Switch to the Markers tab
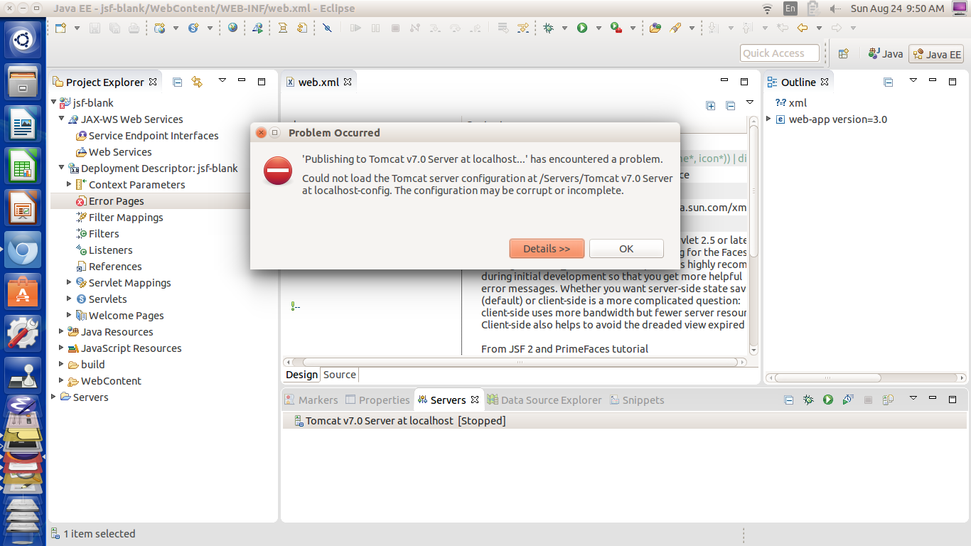 click(x=311, y=400)
